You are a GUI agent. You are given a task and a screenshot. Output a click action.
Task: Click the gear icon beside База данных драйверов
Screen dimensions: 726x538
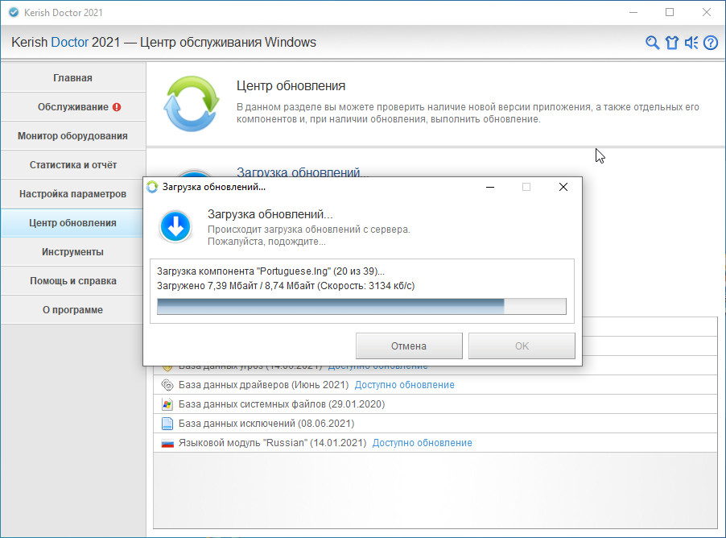pos(167,385)
